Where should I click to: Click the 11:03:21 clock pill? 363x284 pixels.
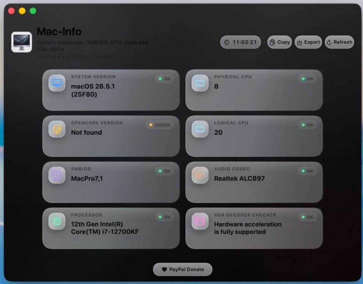pos(240,42)
